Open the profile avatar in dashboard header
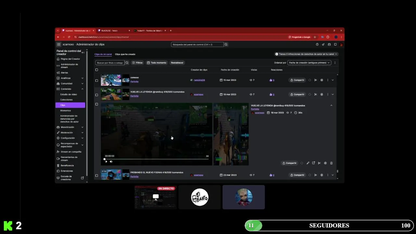The height and width of the screenshot is (234, 416). (341, 45)
